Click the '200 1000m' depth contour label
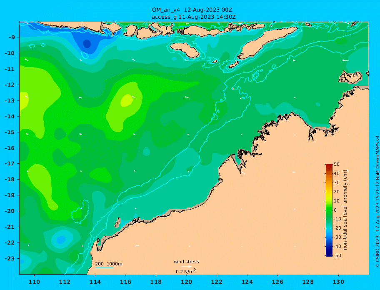380x290 pixels. pyautogui.click(x=109, y=264)
